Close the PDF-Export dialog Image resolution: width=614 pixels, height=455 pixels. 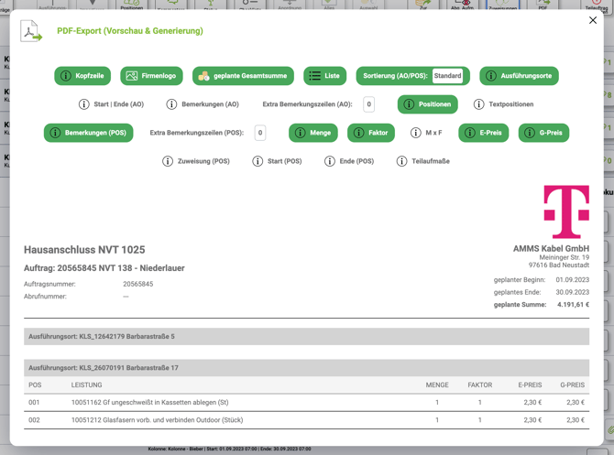[x=593, y=20]
